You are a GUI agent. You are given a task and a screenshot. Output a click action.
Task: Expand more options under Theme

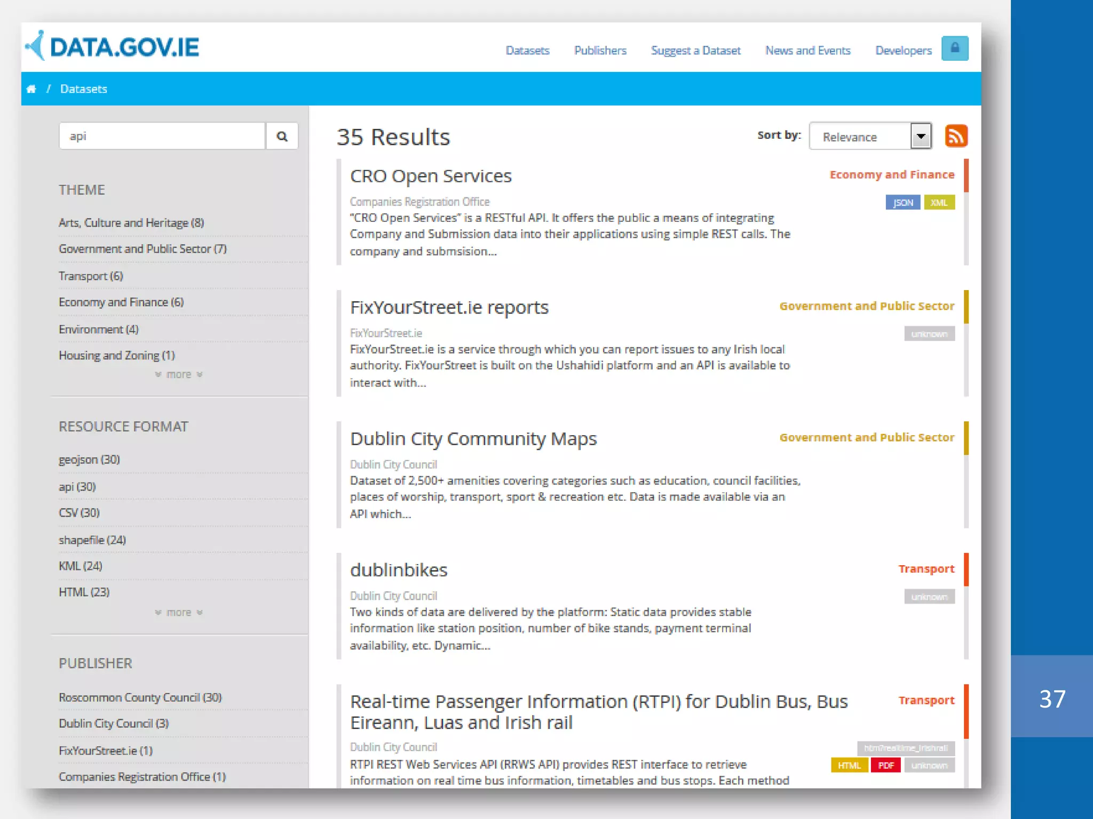point(179,375)
